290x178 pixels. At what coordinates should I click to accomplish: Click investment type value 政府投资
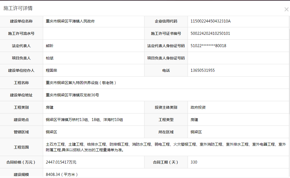click(x=198, y=107)
